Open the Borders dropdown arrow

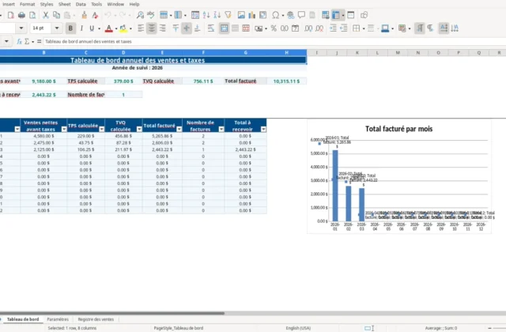click(364, 28)
